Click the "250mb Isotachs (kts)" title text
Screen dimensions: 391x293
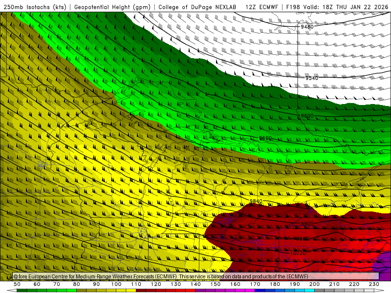(35, 7)
